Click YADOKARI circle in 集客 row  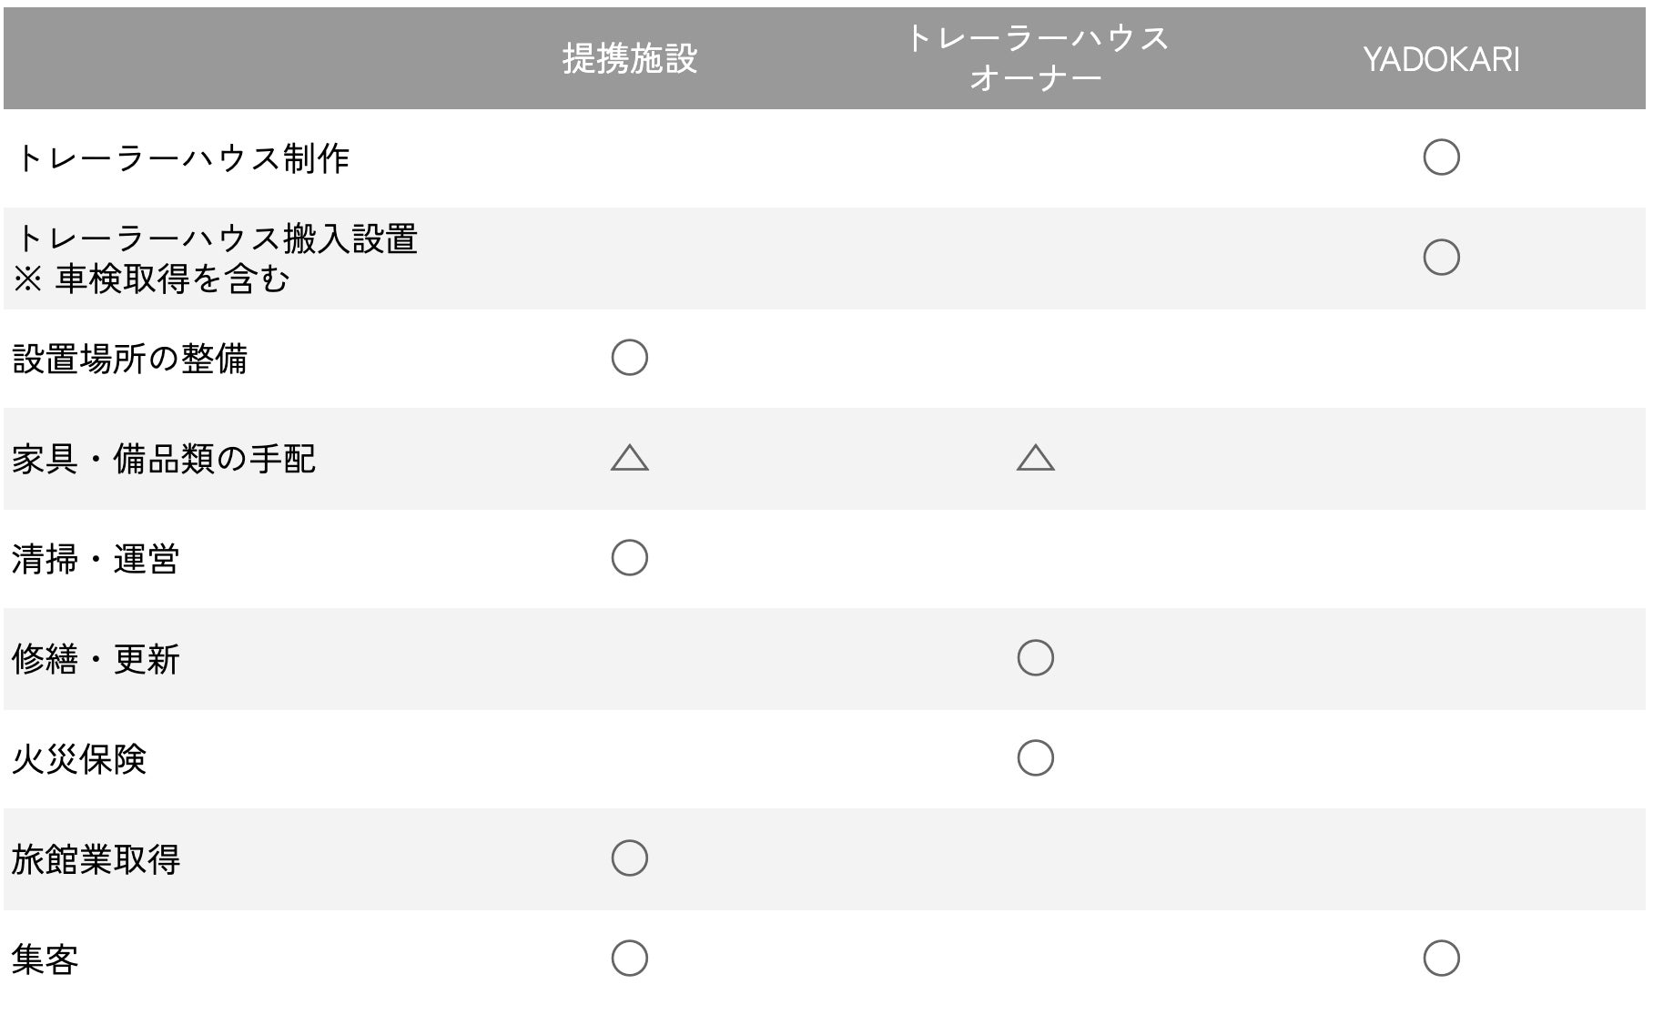click(x=1441, y=959)
